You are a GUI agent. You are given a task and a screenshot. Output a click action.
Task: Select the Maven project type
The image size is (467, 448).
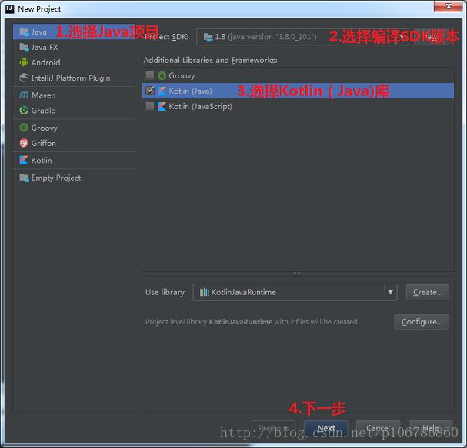pyautogui.click(x=74, y=95)
